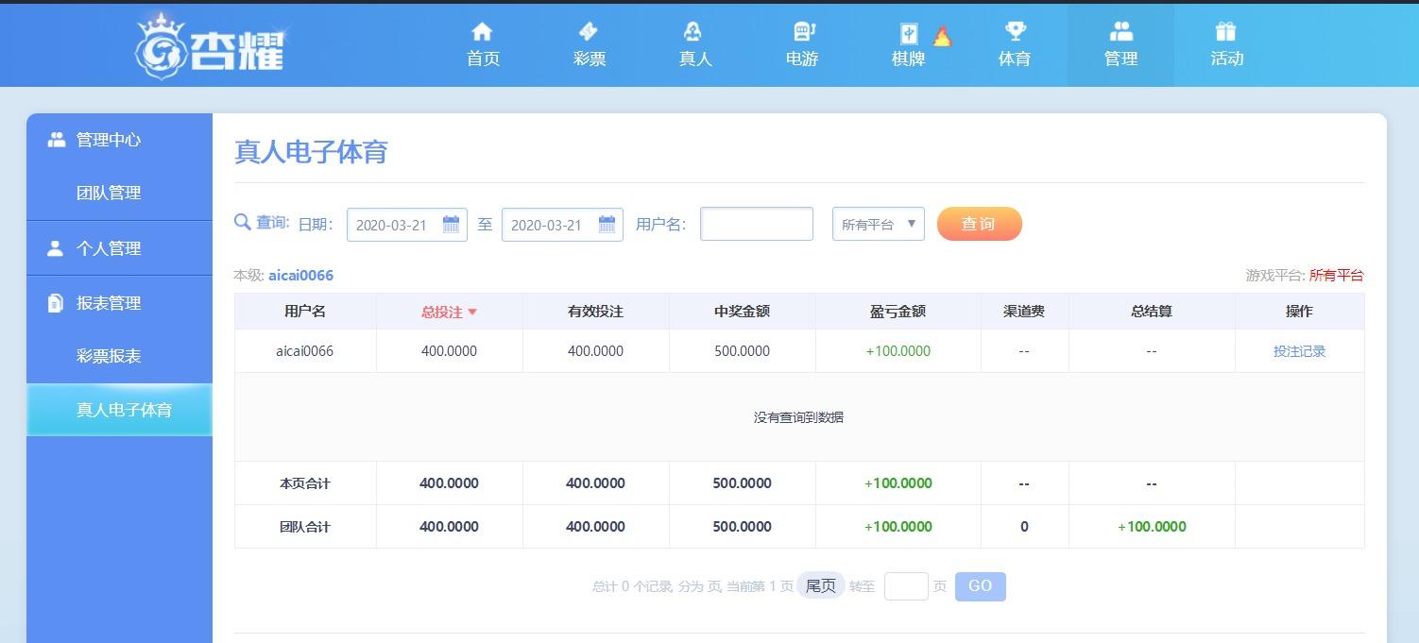Open the 首页 navigation tab
The image size is (1419, 643).
tap(483, 44)
